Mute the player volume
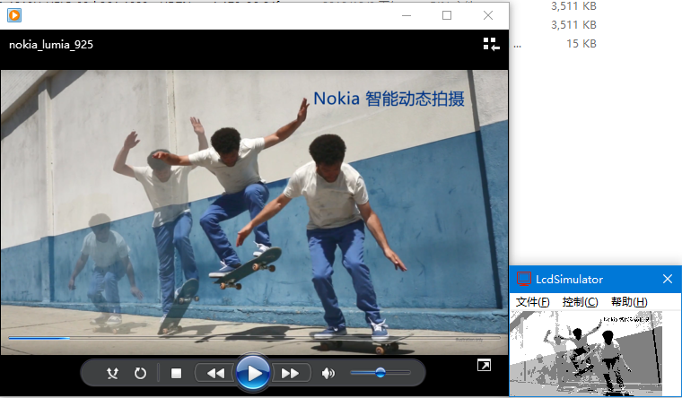Image resolution: width=682 pixels, height=398 pixels. pos(328,373)
